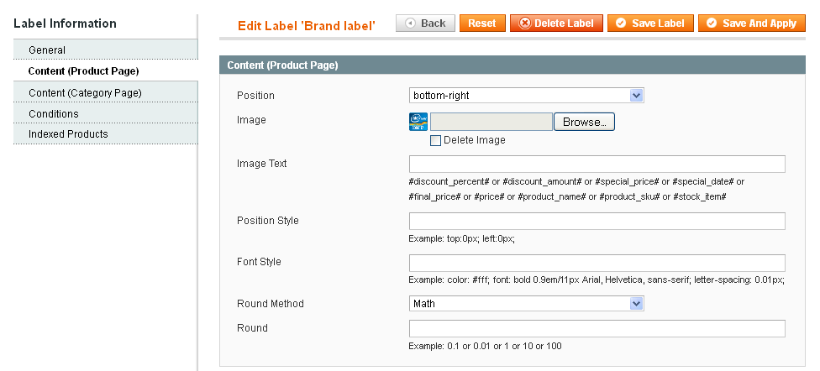Click the Save Label button
Image resolution: width=820 pixels, height=371 pixels.
point(650,24)
